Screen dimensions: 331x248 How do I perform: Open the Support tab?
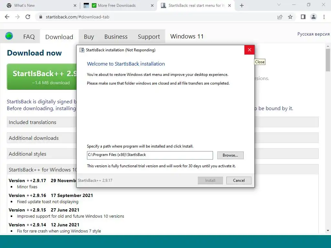[x=149, y=37]
